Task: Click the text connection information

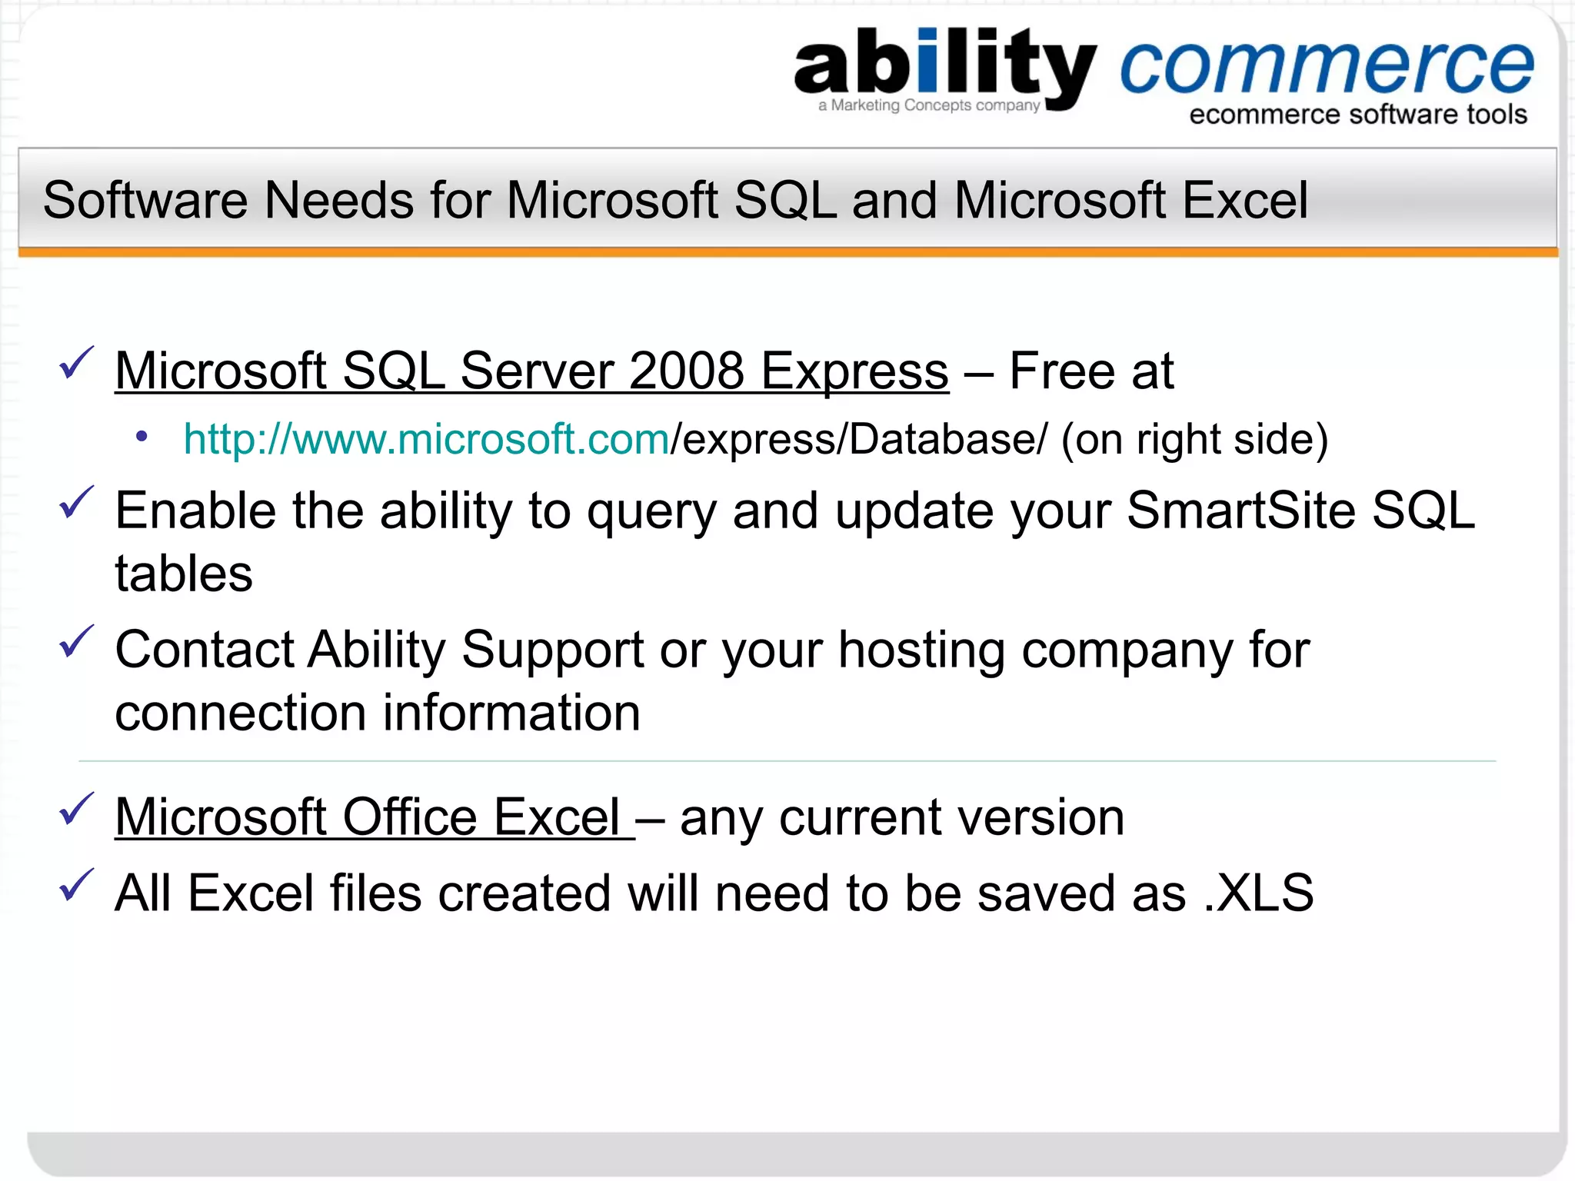Action: [377, 713]
